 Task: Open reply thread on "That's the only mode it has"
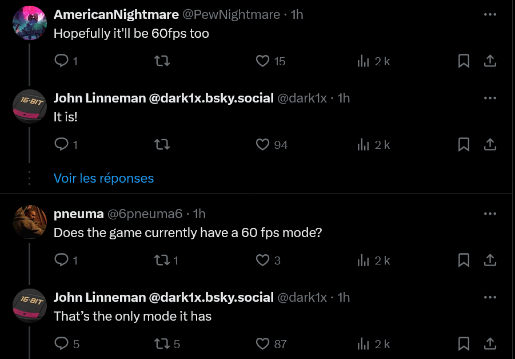(x=61, y=344)
